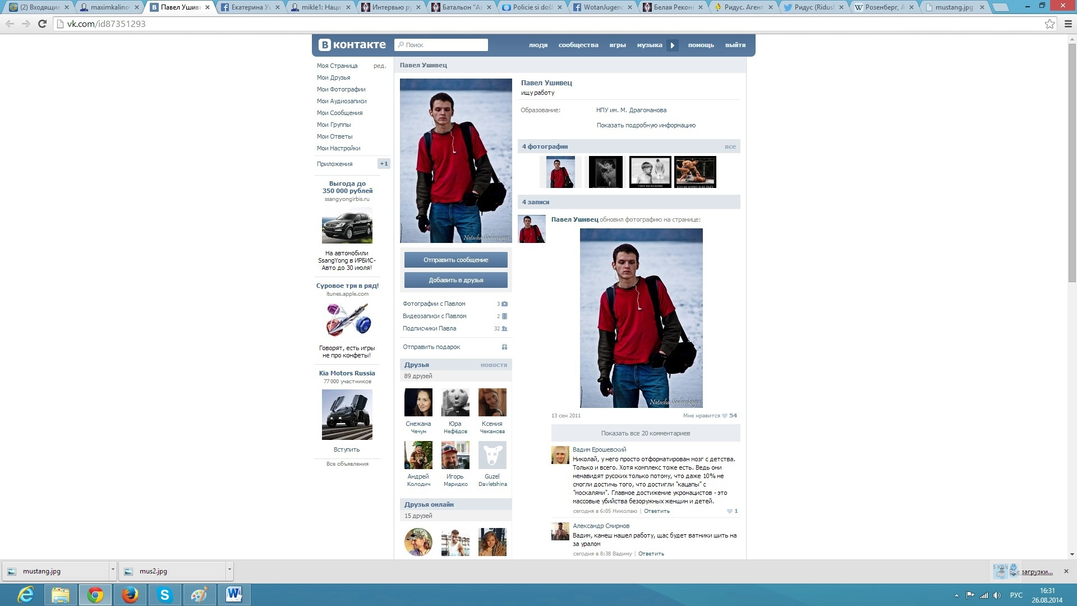Screen dimensions: 1077x606
Task: Launch Firefox from the taskbar
Action: (x=130, y=595)
